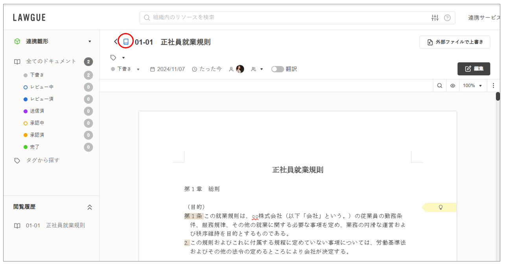This screenshot has height=265, width=507.
Task: Open the 連携雛形 workspace dropdown
Action: (90, 42)
